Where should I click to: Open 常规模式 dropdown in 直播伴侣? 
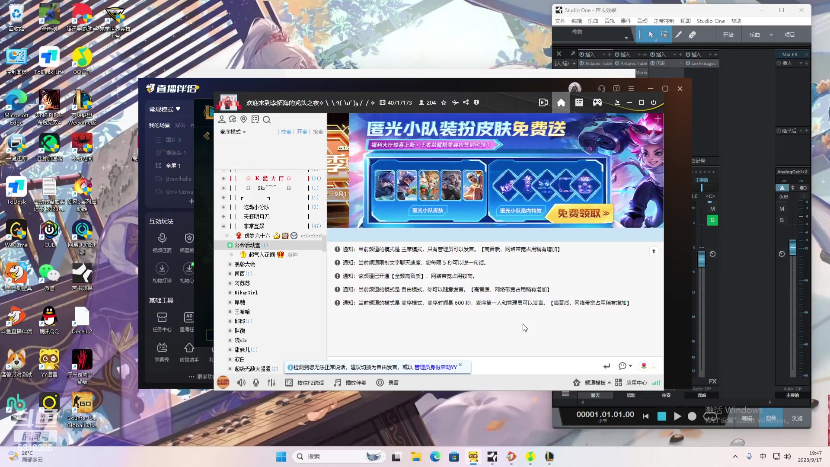click(x=165, y=109)
